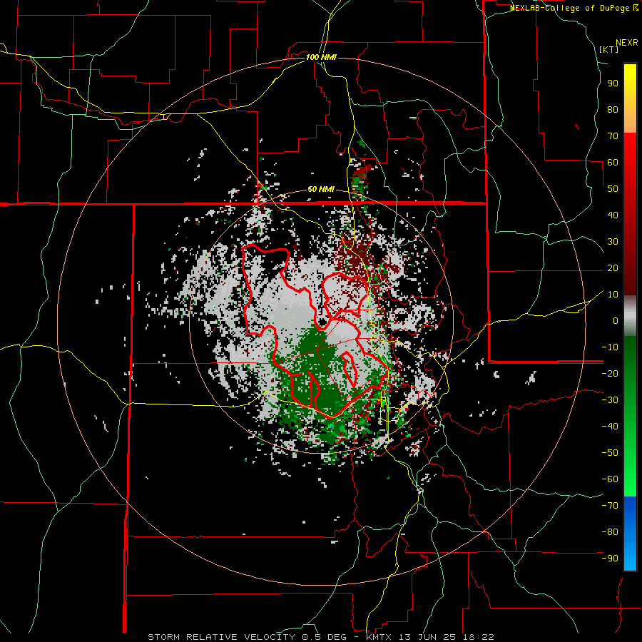
Task: Click the positive 60 scale value
Action: pos(613,163)
